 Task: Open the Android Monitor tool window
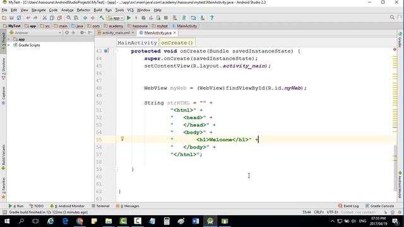pos(67,206)
